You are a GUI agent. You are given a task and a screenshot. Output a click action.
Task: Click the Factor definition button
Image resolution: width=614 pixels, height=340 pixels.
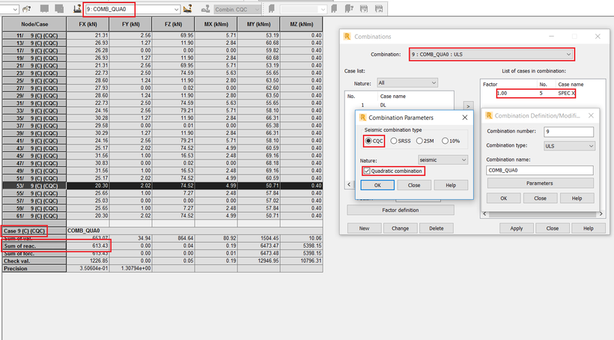click(400, 210)
